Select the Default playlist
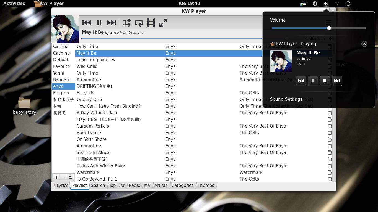Image resolution: width=378 pixels, height=212 pixels. (x=63, y=60)
